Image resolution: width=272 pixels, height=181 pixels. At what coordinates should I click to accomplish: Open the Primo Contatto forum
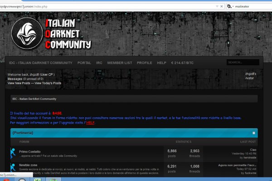click(x=30, y=151)
